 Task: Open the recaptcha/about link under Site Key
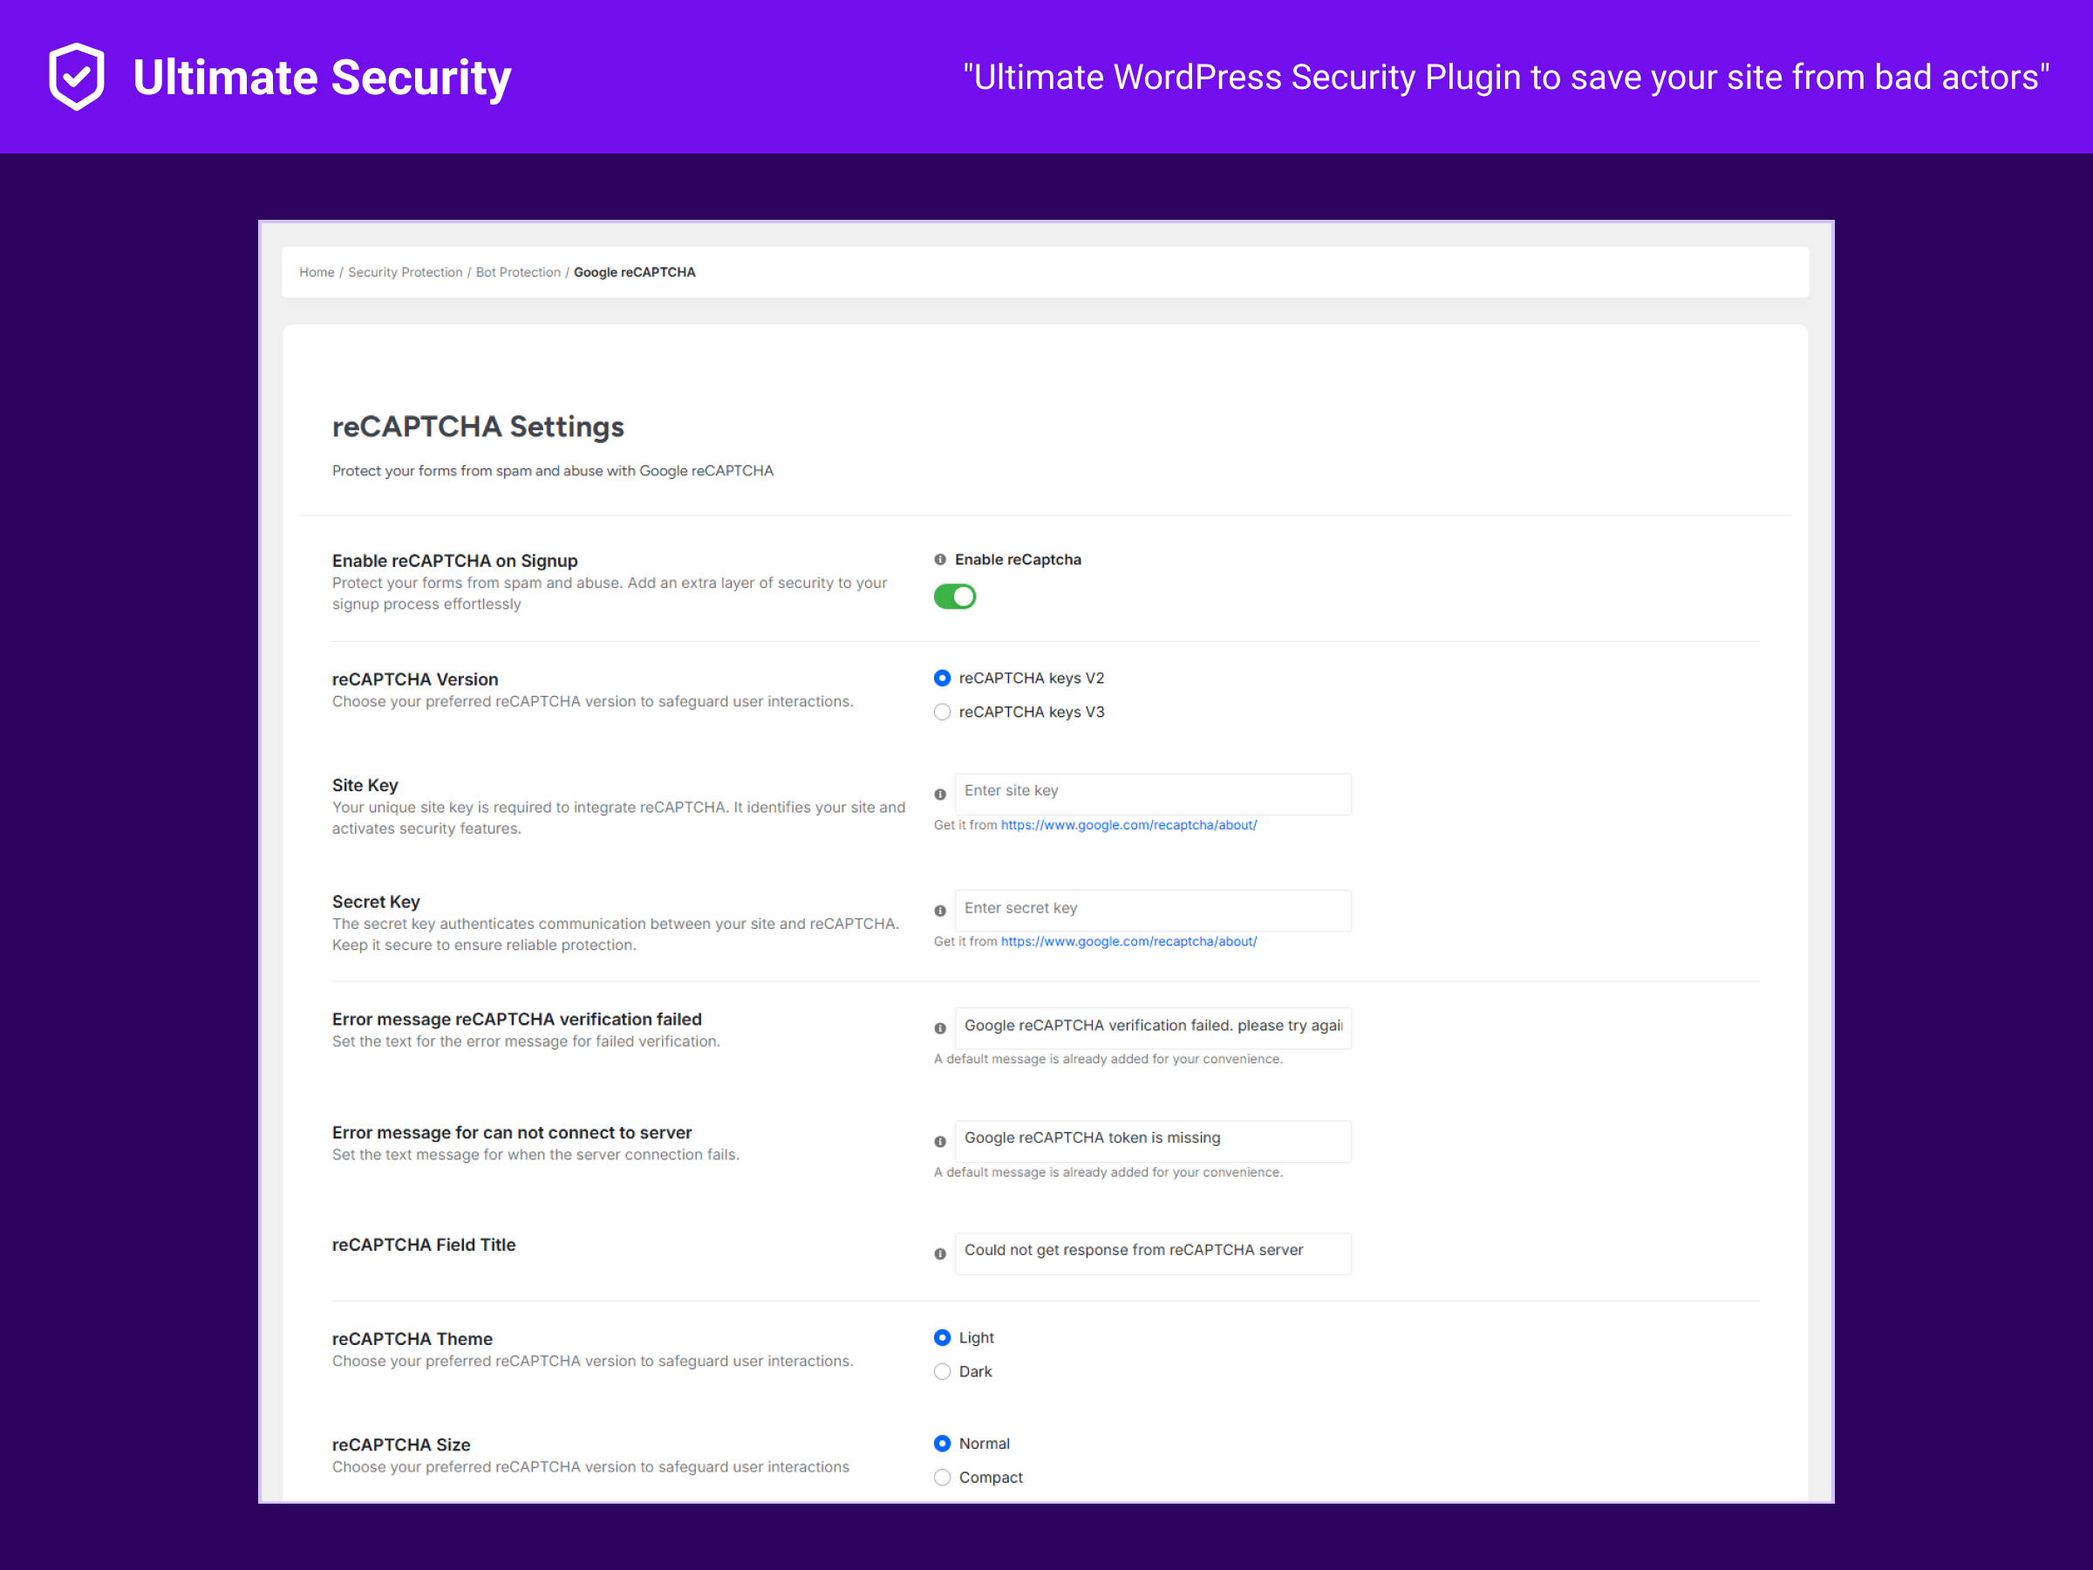[1128, 824]
